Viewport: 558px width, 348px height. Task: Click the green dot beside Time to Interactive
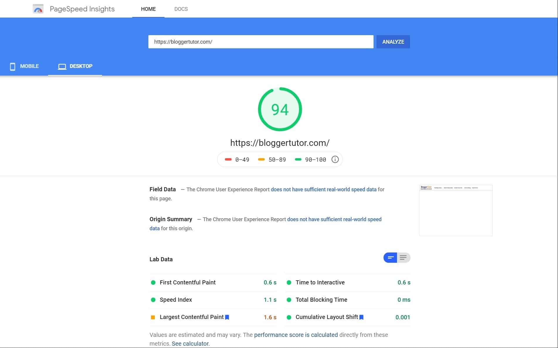[289, 282]
